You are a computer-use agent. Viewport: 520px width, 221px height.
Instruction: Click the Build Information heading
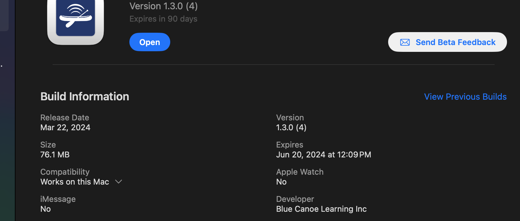[85, 97]
